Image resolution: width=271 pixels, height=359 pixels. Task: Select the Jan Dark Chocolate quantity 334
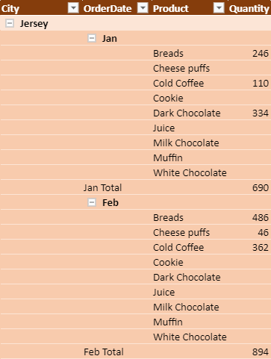pos(261,113)
